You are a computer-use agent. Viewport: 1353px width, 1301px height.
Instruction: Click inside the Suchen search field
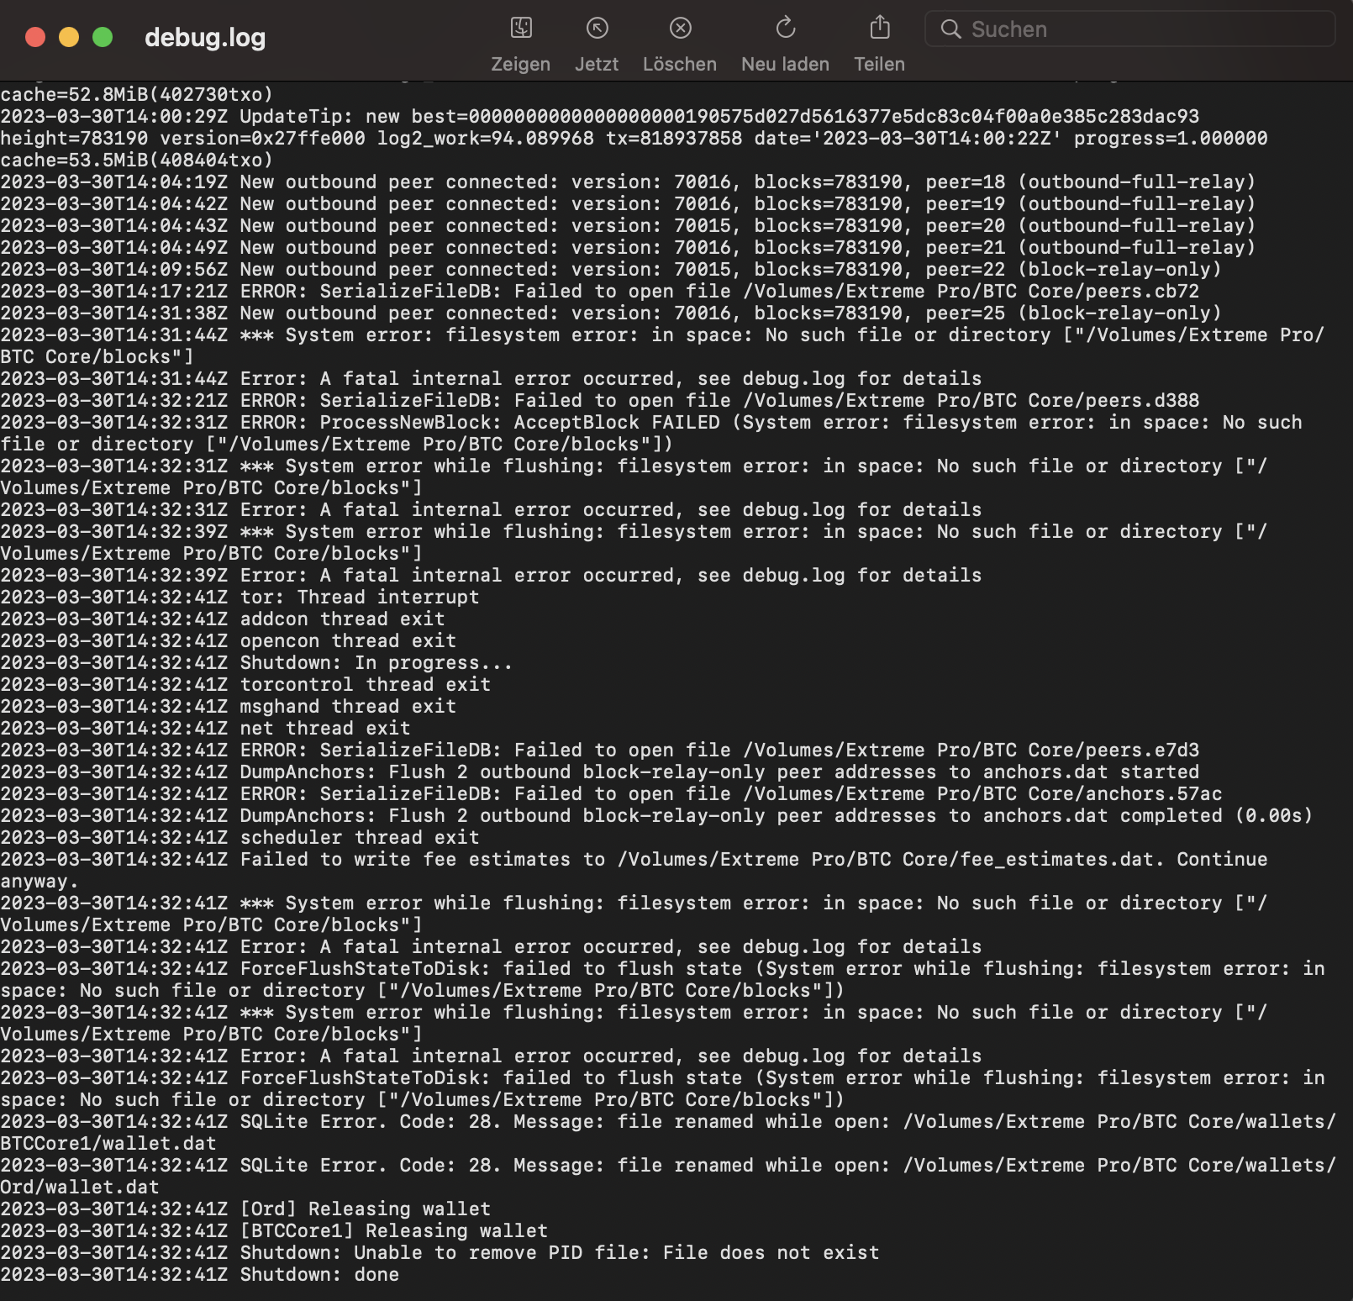tap(1092, 29)
